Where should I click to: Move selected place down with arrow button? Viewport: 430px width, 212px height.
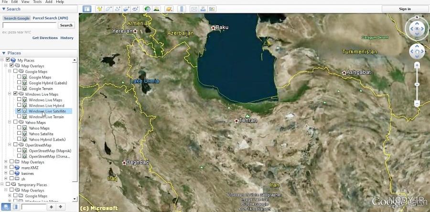coord(61,207)
